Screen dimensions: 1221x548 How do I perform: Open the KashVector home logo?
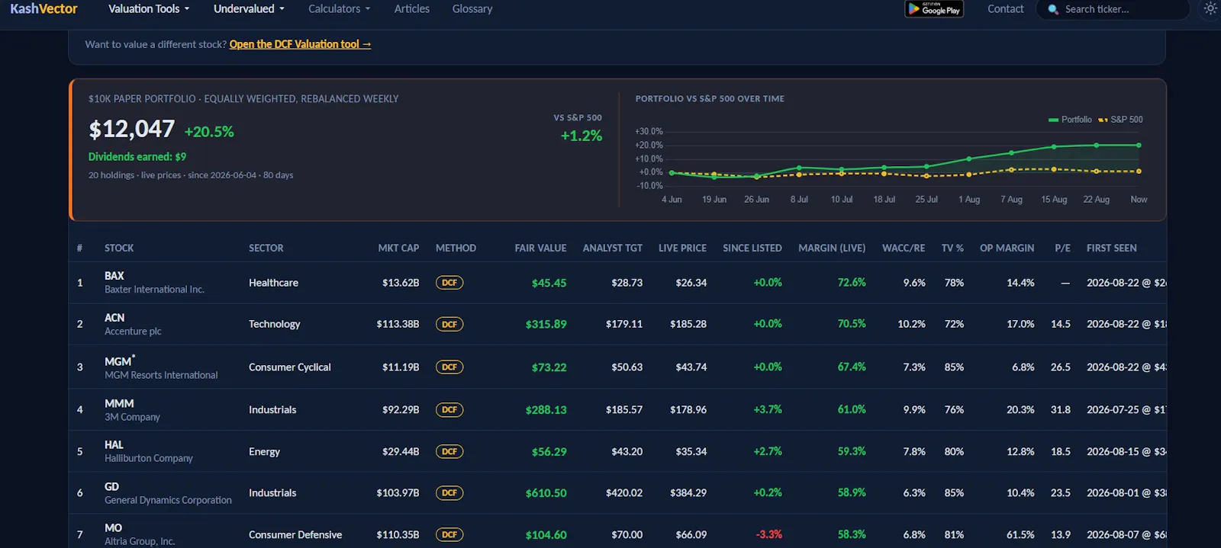click(43, 9)
